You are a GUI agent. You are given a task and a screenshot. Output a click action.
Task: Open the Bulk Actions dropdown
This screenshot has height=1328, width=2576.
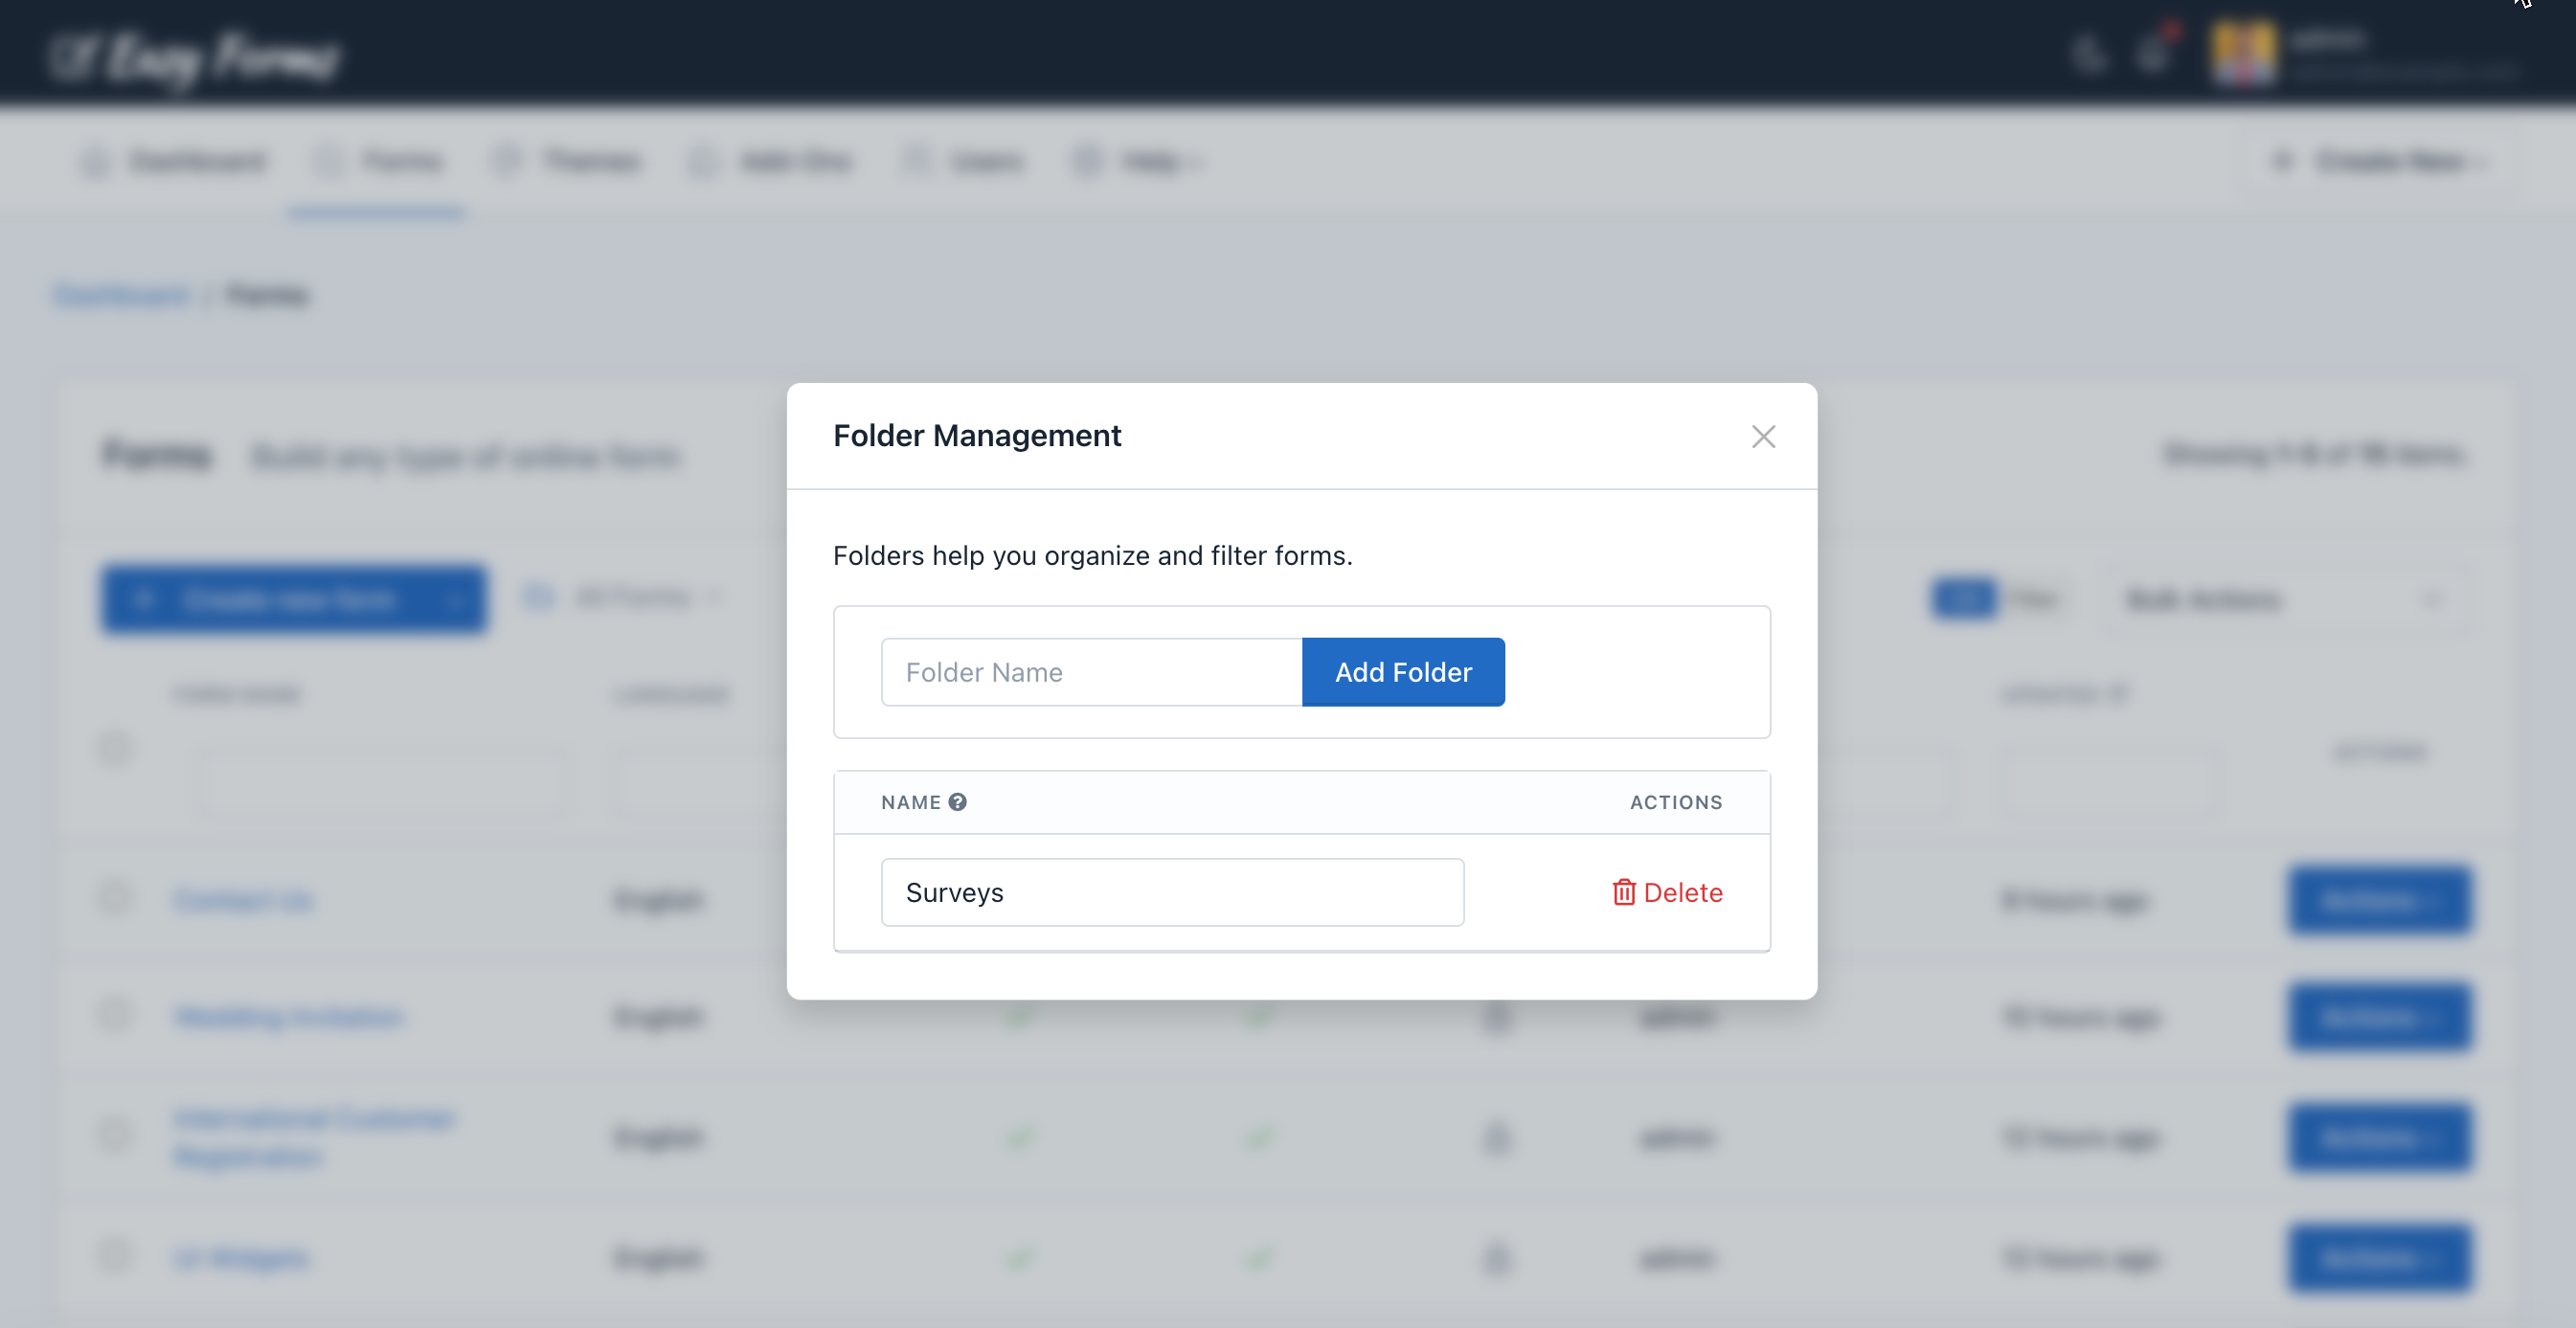2204,598
